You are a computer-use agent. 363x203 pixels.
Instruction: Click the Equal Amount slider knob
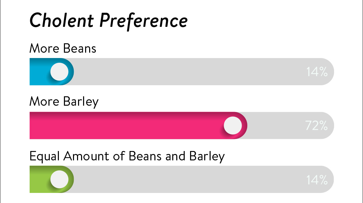(x=60, y=180)
